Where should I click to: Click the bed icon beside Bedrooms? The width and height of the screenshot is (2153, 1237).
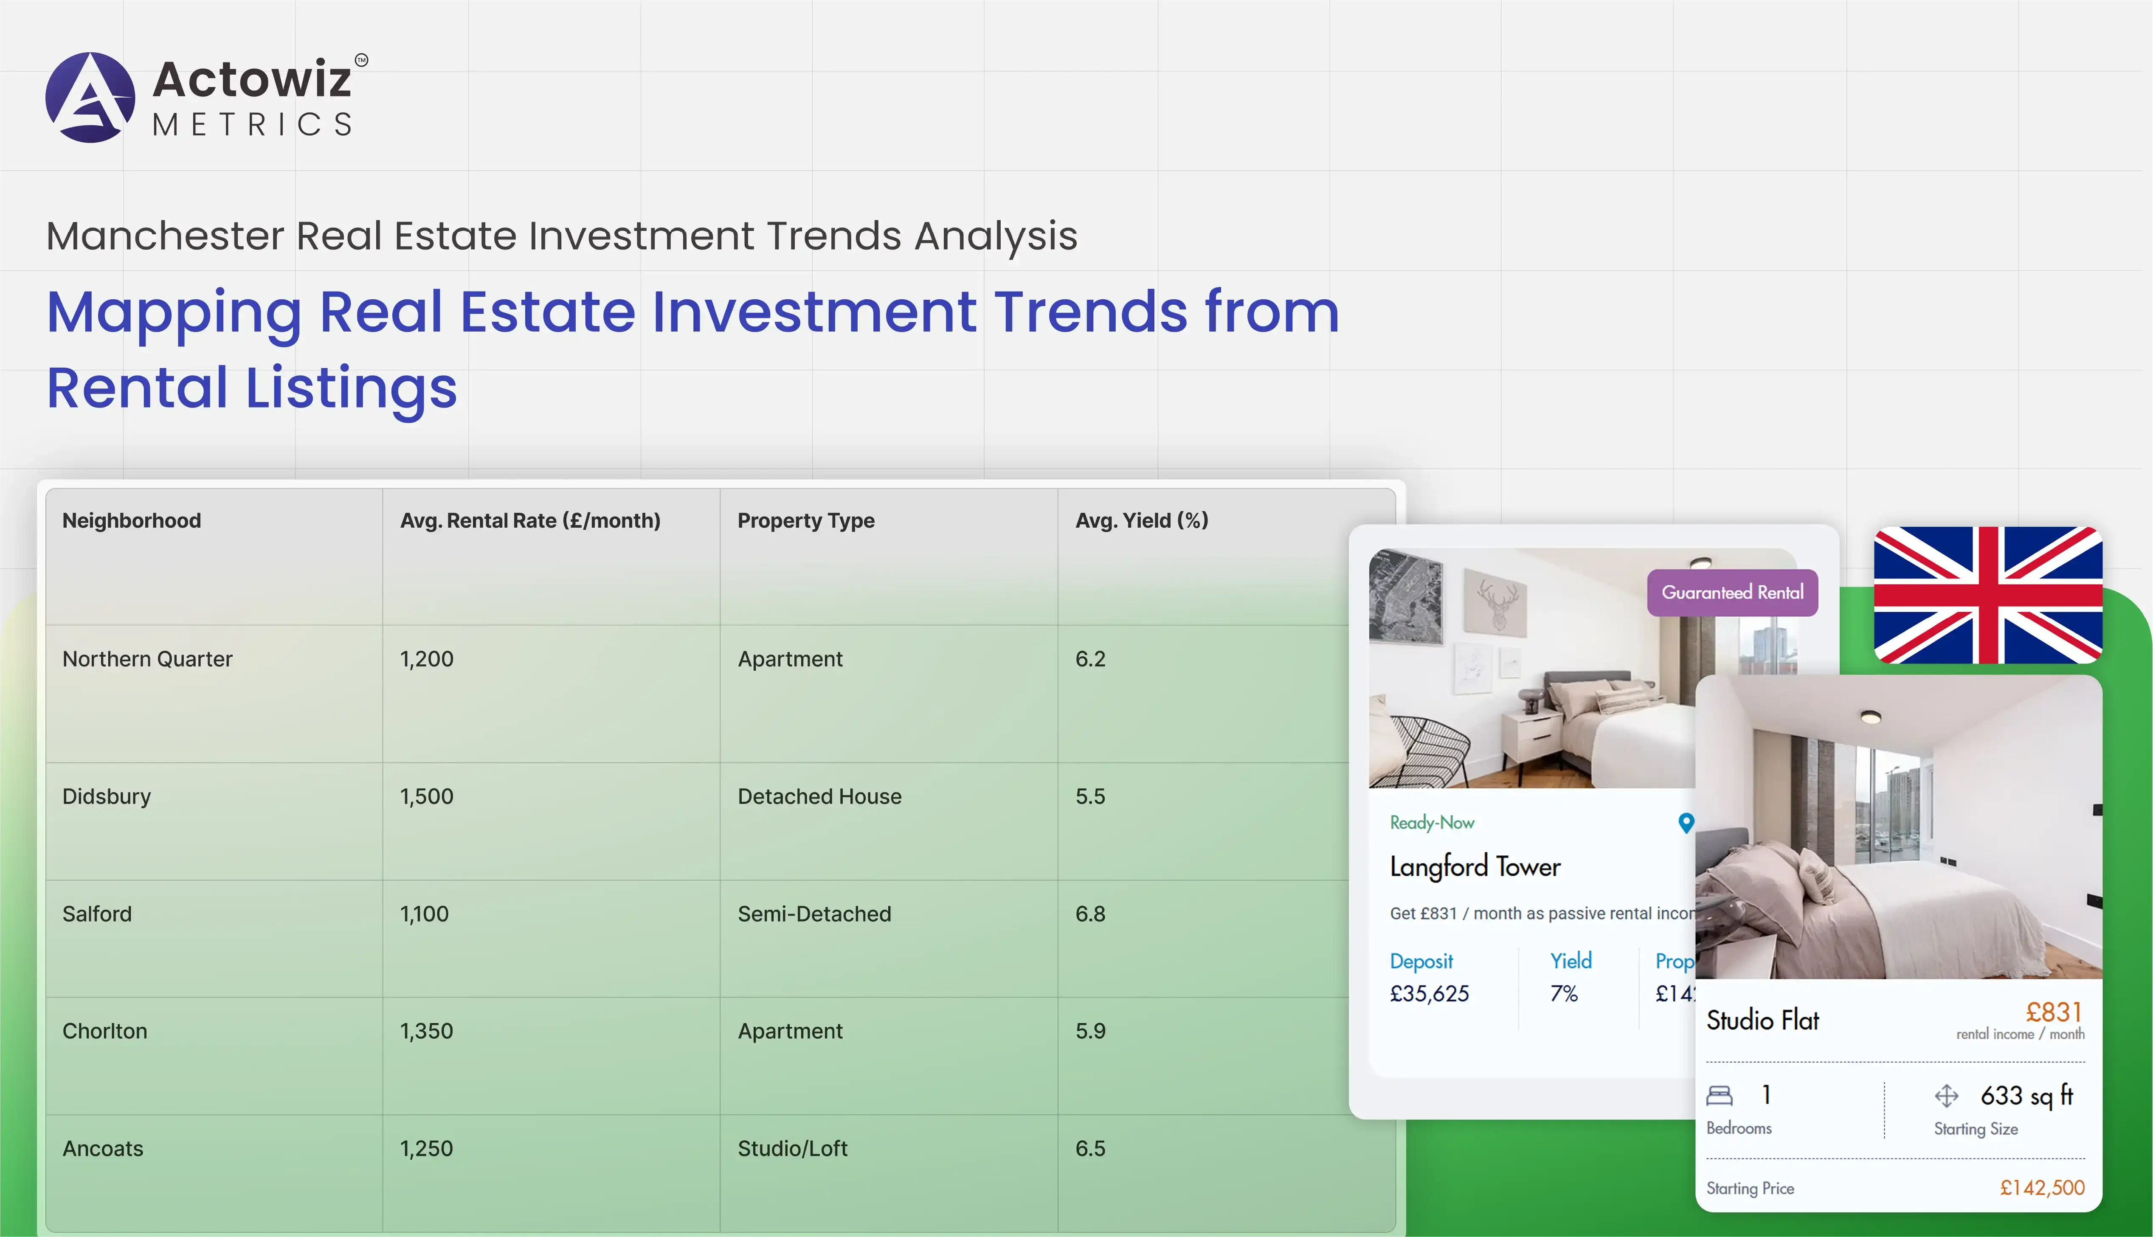tap(1719, 1095)
